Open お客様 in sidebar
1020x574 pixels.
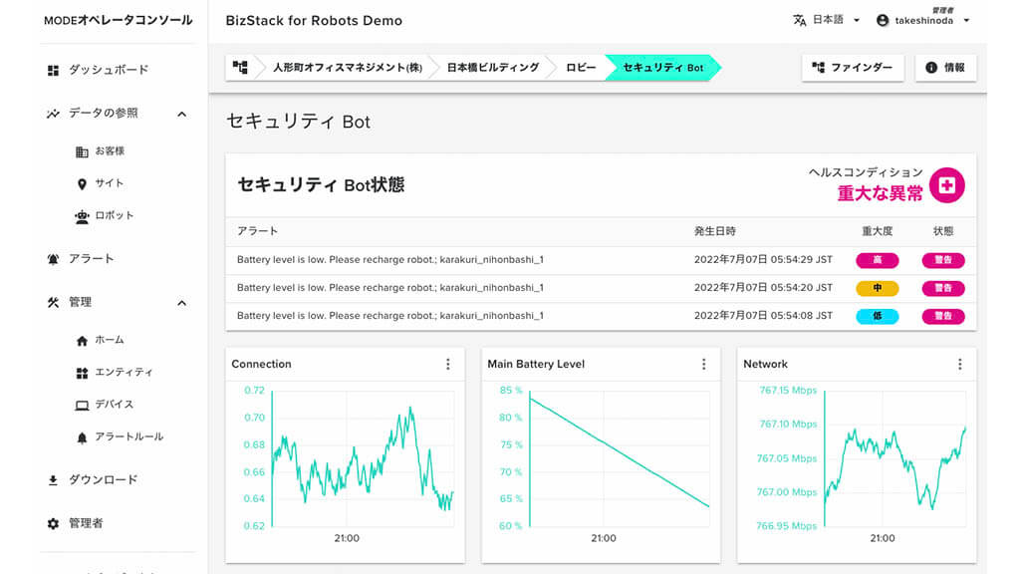coord(110,151)
